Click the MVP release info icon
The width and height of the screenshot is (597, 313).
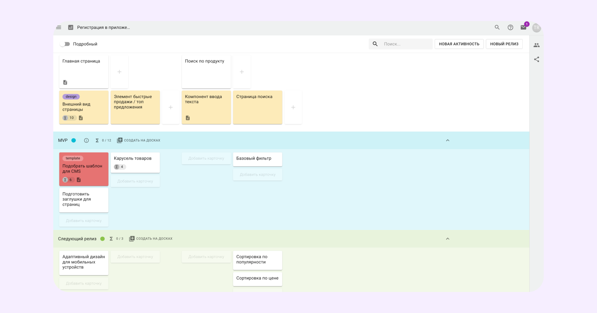(86, 140)
